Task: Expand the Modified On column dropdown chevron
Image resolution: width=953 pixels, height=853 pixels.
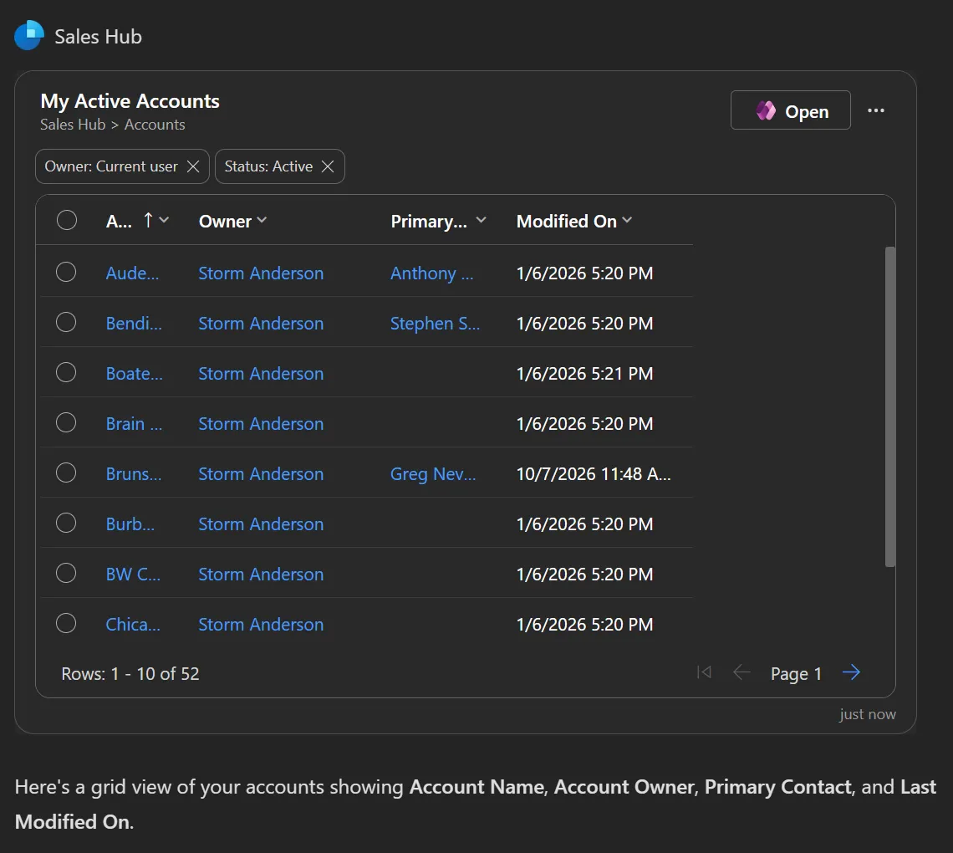Action: pos(627,220)
